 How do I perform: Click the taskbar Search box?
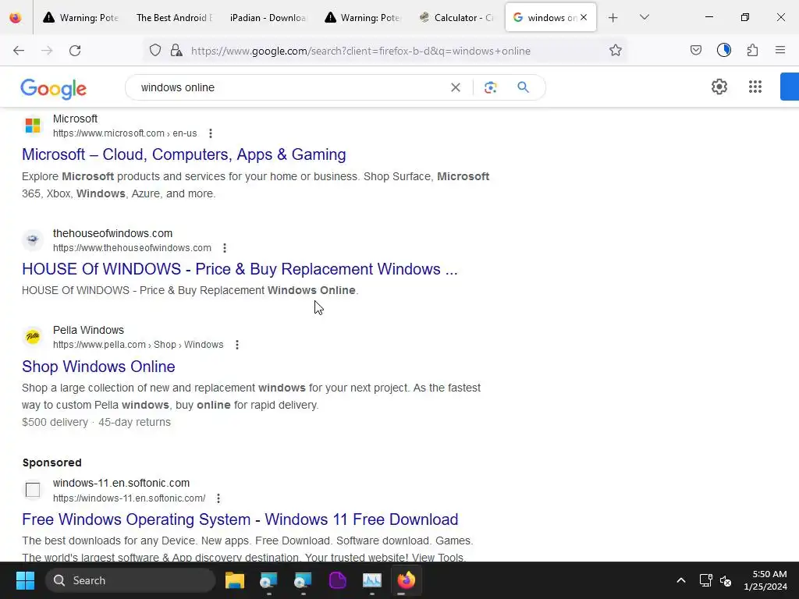tap(130, 580)
